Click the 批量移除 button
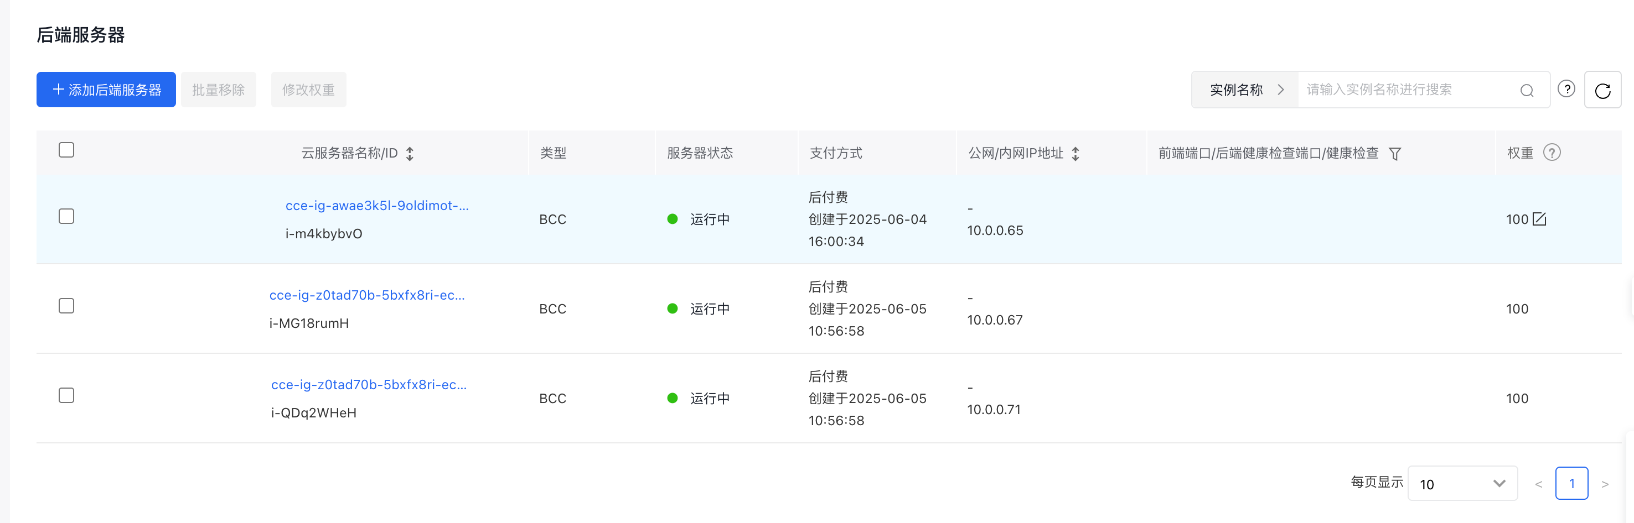The image size is (1634, 523). [218, 90]
